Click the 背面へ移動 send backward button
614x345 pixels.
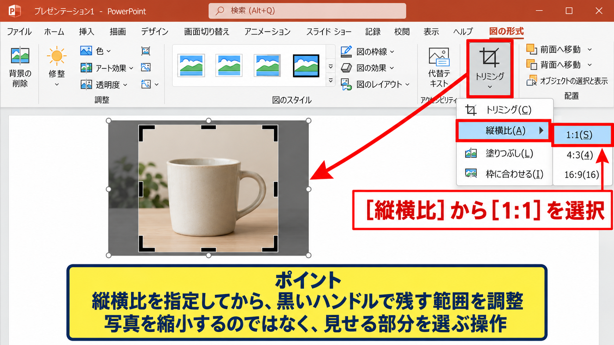pyautogui.click(x=554, y=65)
